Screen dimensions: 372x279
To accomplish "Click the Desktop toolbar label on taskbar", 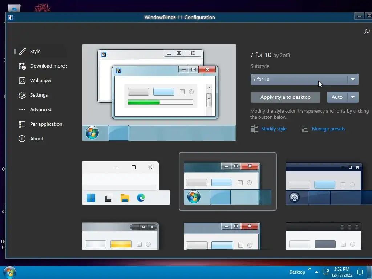I will pyautogui.click(x=297, y=272).
